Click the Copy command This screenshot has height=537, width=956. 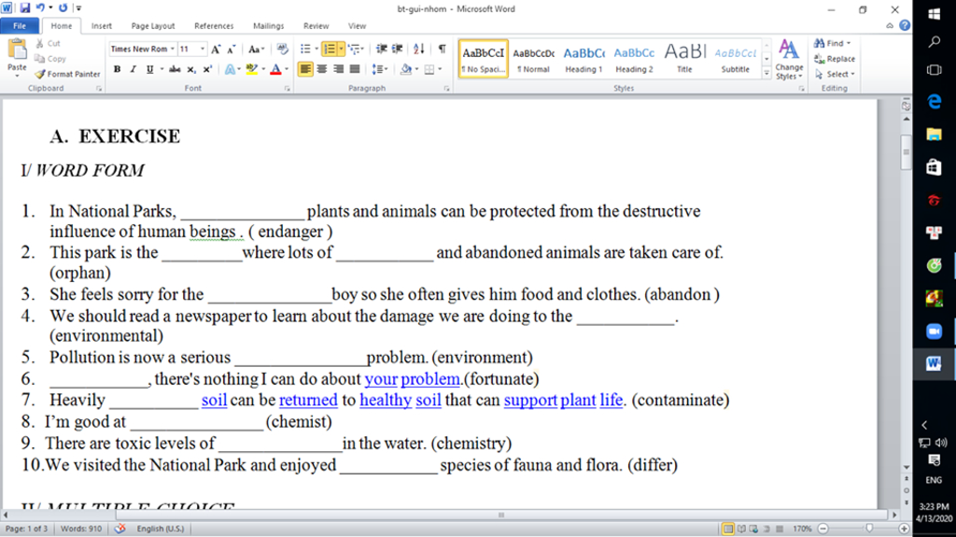50,59
